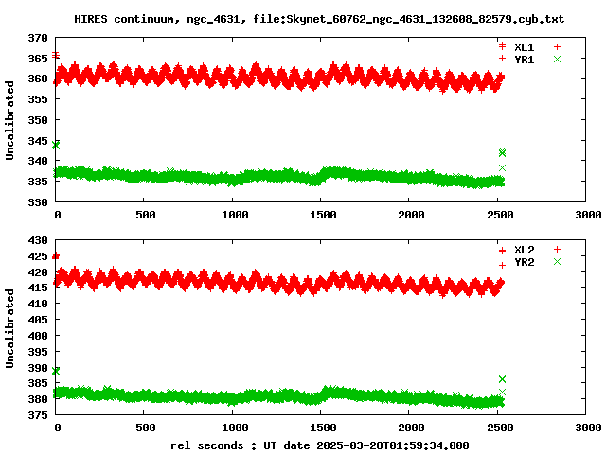Viewport: 606px width, 454px height.
Task: Click the 3000 x-axis label under the top plot
Action: point(588,215)
